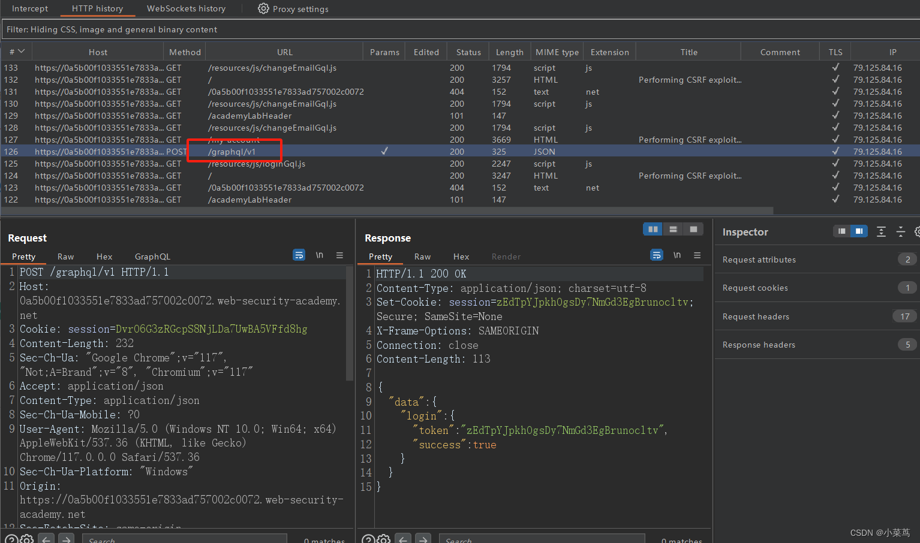Toggle show non-printable chars in Response panel
The height and width of the screenshot is (543, 920).
677,255
